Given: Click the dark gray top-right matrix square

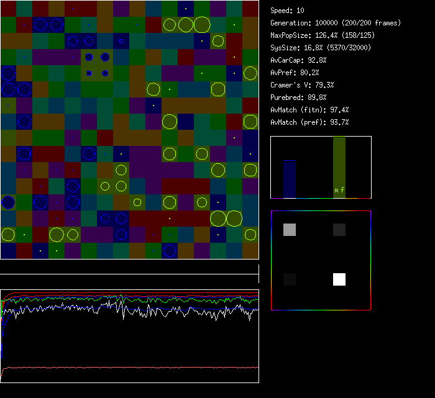Looking at the screenshot, I should [339, 230].
